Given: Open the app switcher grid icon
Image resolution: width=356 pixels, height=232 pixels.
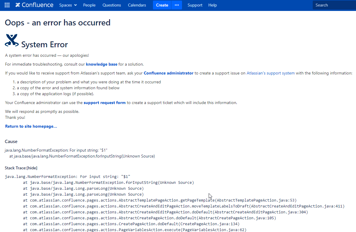Looking at the screenshot, I should coord(7,5).
